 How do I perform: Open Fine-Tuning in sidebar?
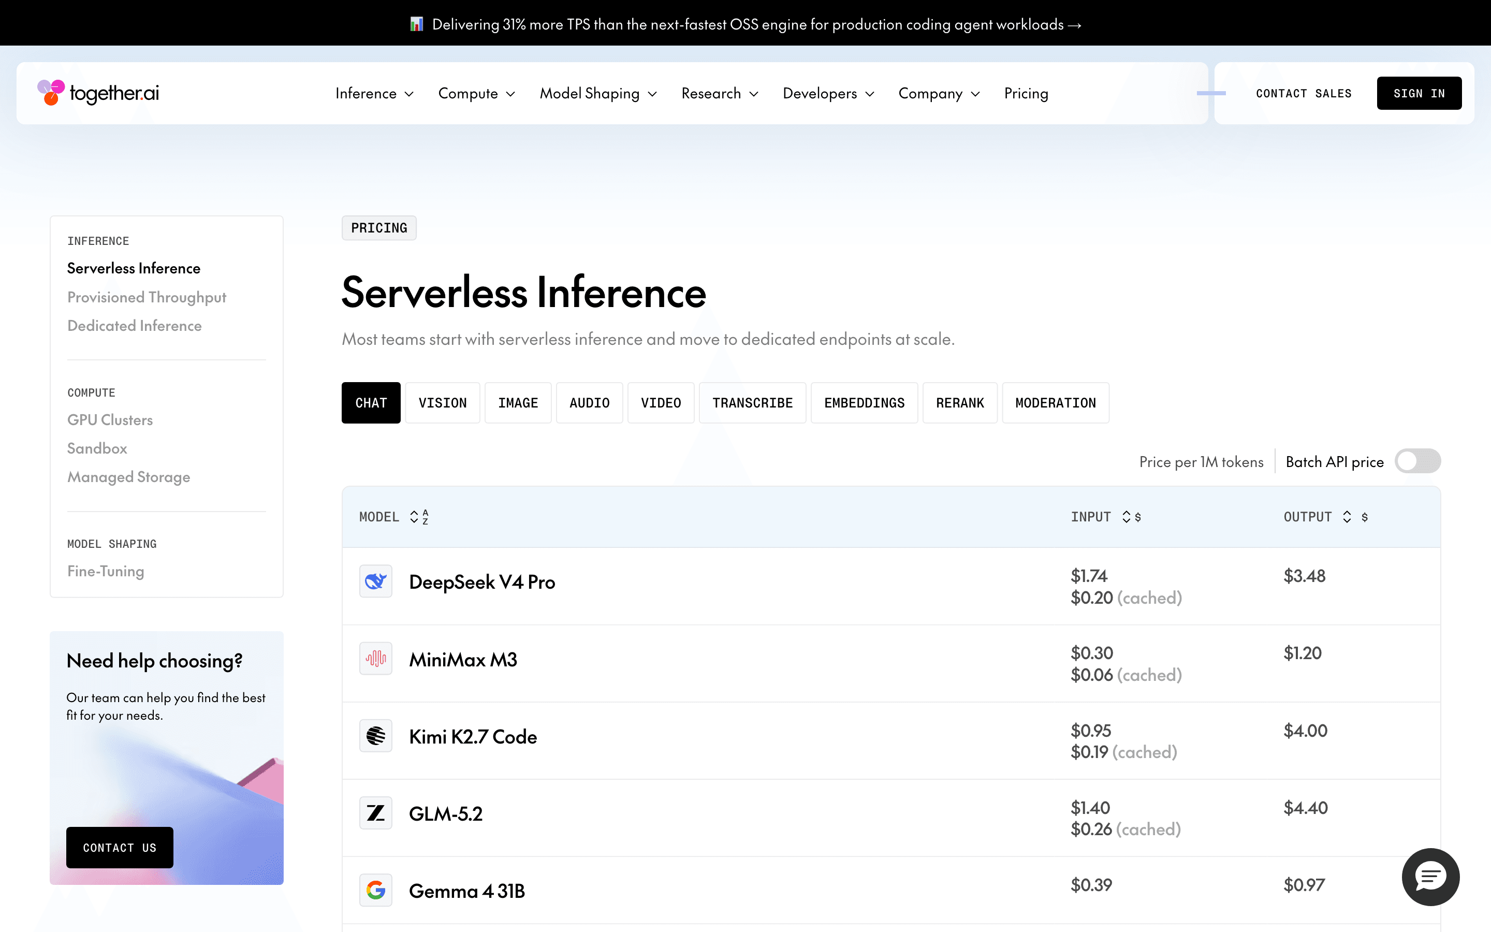[x=106, y=572]
